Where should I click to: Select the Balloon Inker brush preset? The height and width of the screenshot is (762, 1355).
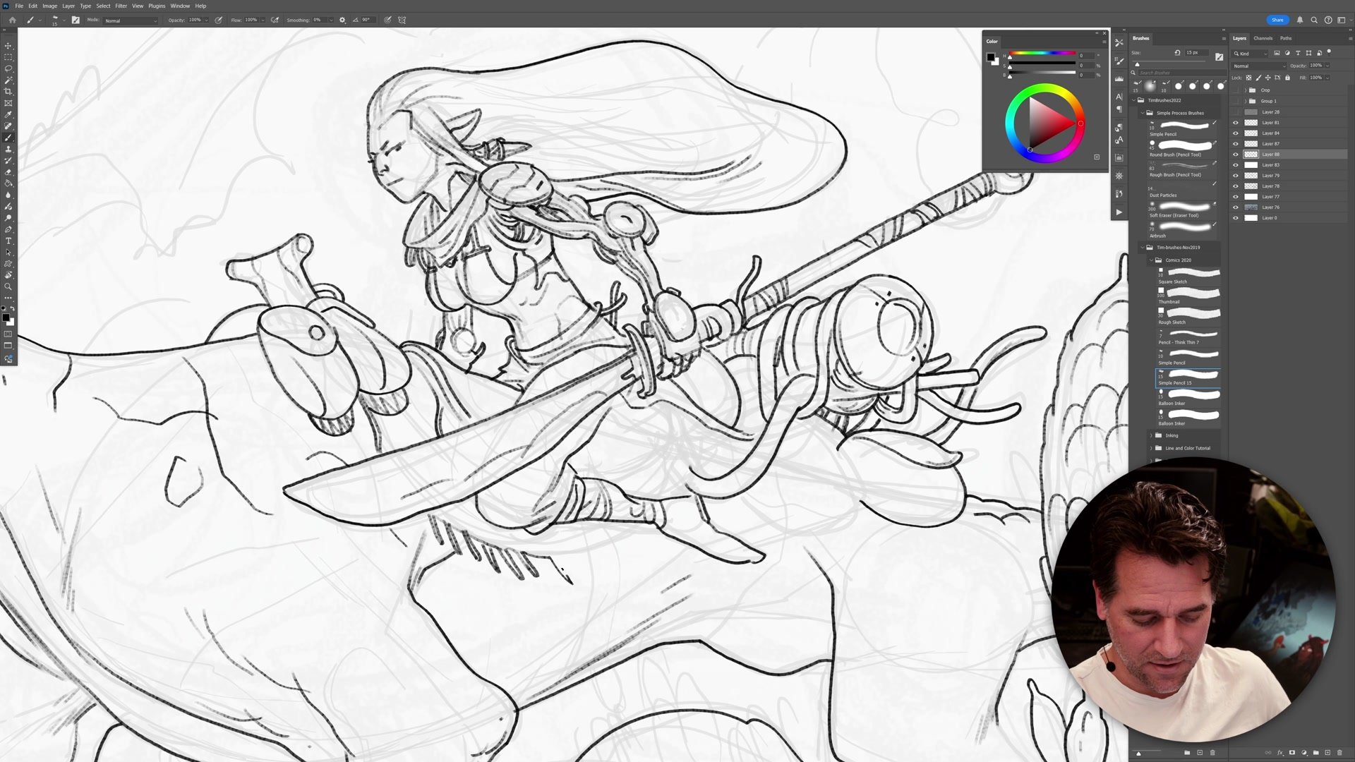pyautogui.click(x=1189, y=395)
